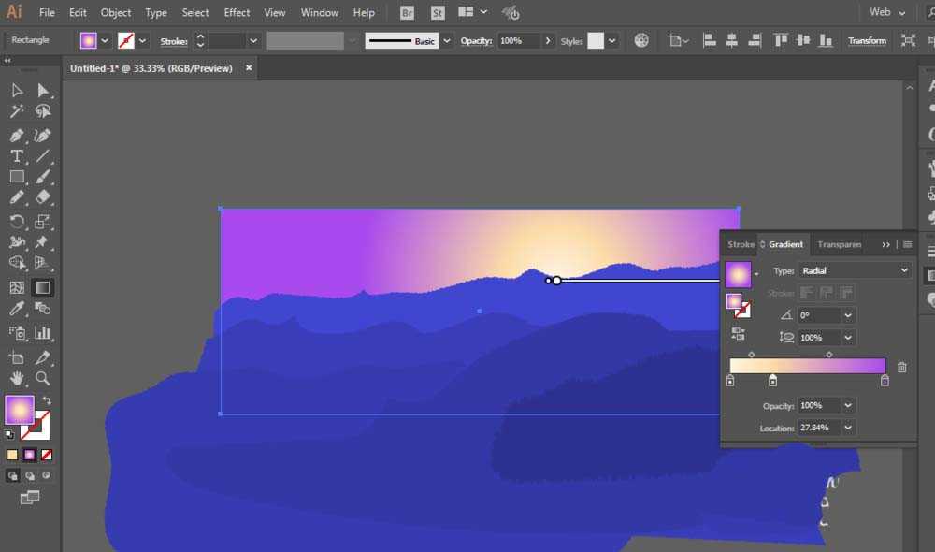The width and height of the screenshot is (935, 552).
Task: Select the Pen tool
Action: pyautogui.click(x=16, y=135)
